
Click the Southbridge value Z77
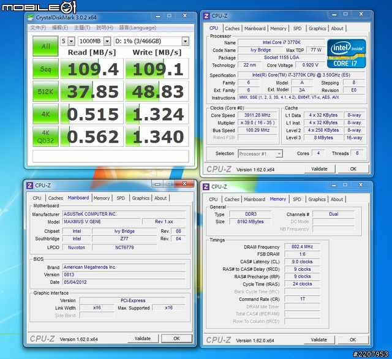pos(124,239)
